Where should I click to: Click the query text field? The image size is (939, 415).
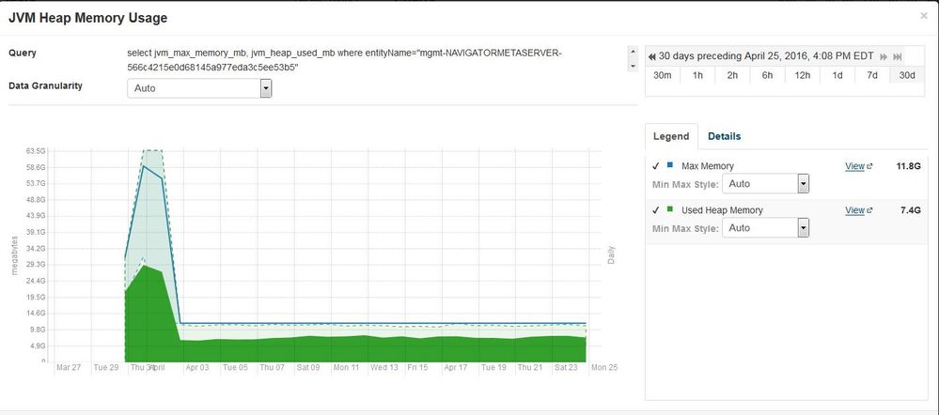(x=376, y=60)
